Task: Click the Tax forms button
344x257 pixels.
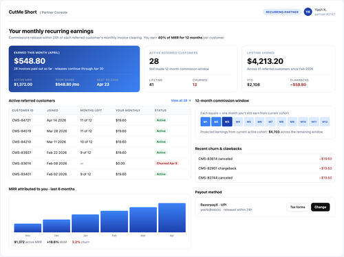Action: (x=297, y=207)
